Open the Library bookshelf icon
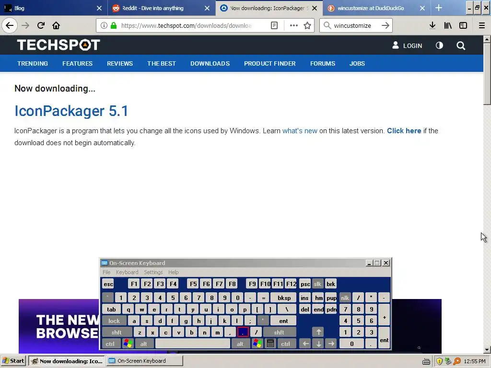Viewport: 491px width, 368px height. (448, 25)
